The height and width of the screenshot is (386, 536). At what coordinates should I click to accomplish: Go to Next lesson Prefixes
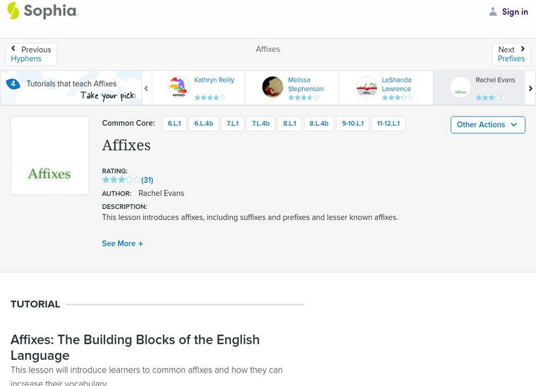[511, 54]
